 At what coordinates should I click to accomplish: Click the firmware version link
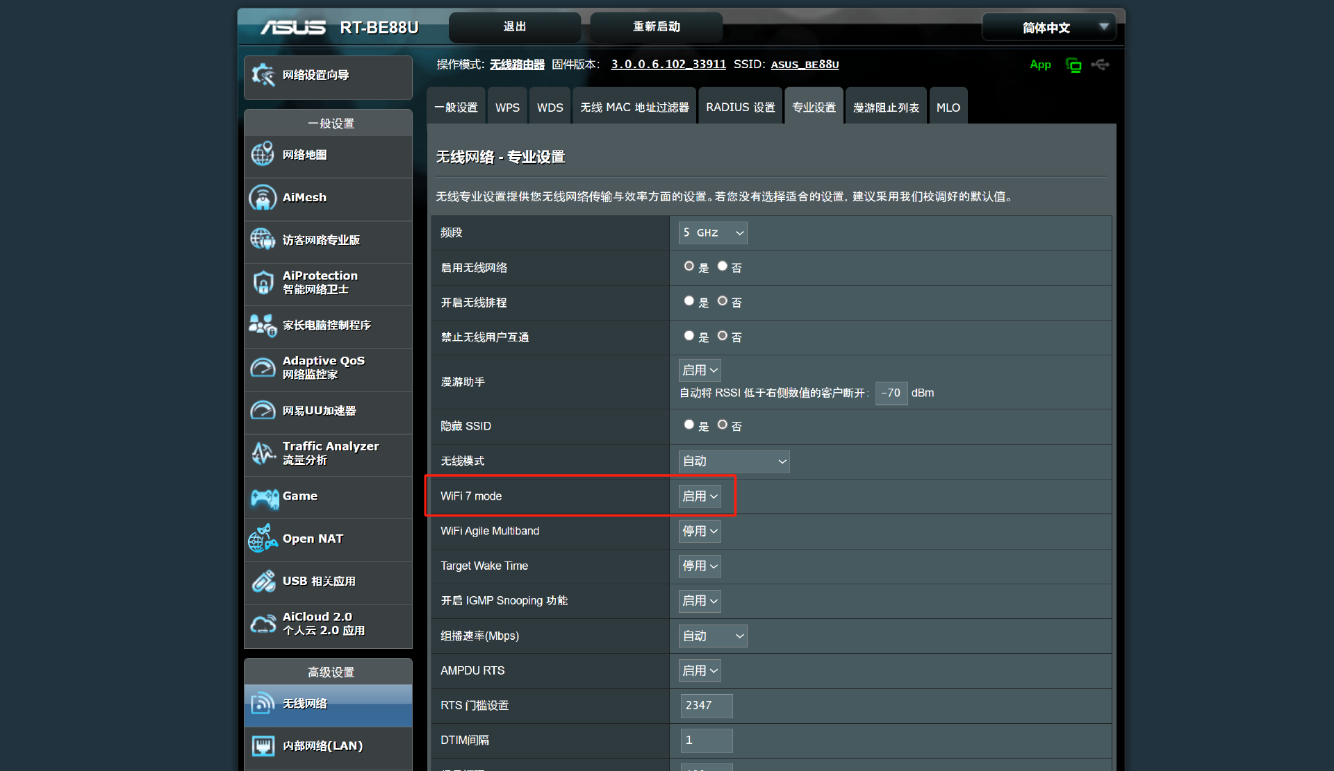pyautogui.click(x=668, y=65)
